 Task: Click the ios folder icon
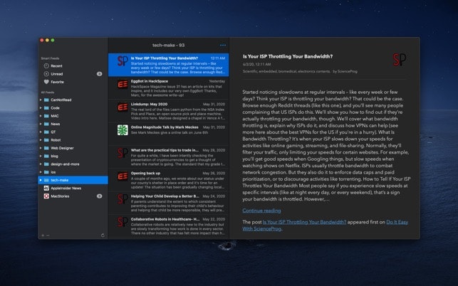coord(46,172)
